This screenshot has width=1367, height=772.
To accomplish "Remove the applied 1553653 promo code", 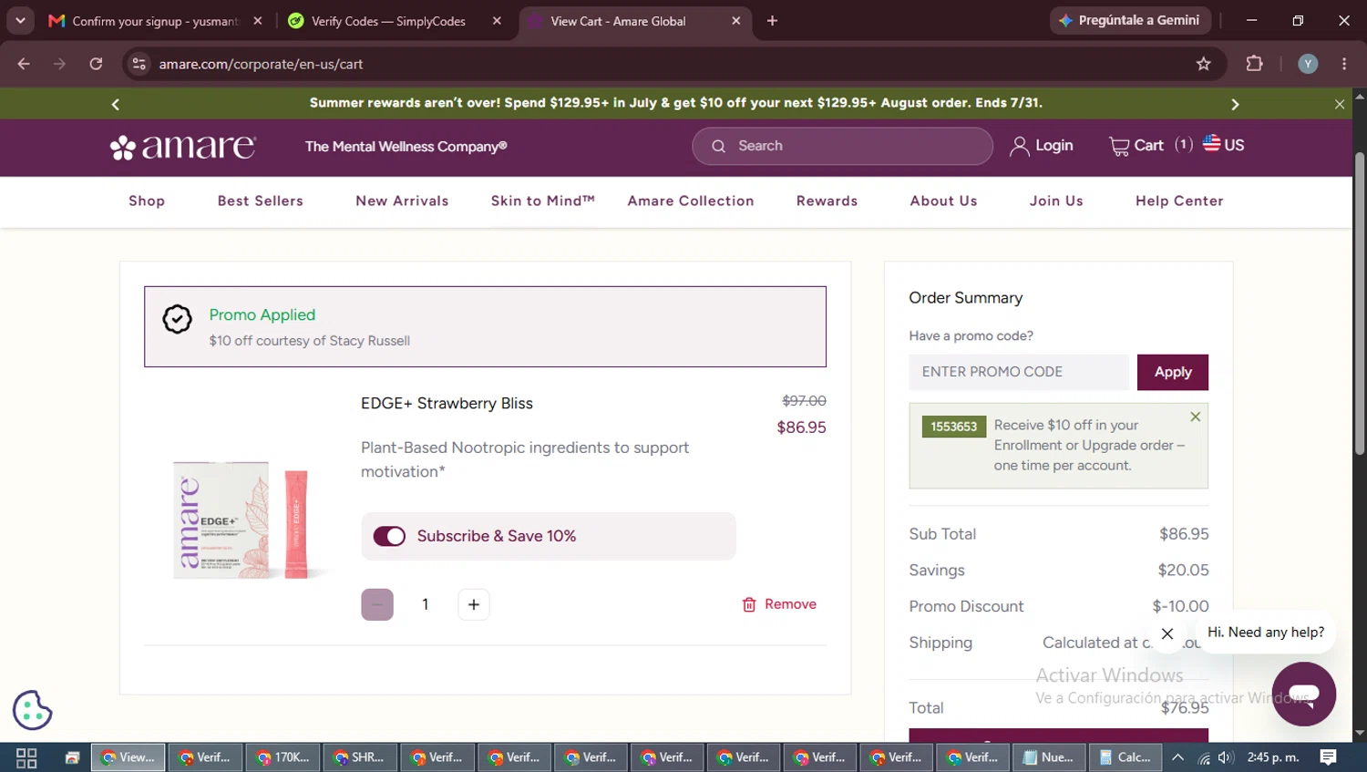I will point(1196,417).
